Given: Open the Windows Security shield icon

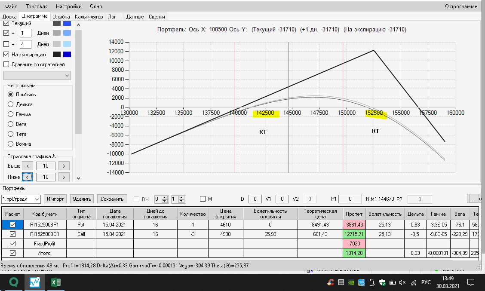Looking at the screenshot, I should pos(382,282).
